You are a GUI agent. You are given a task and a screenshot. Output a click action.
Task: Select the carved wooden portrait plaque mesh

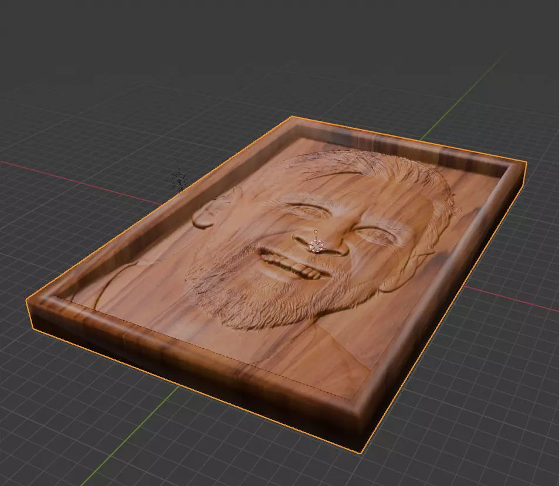coord(276,284)
